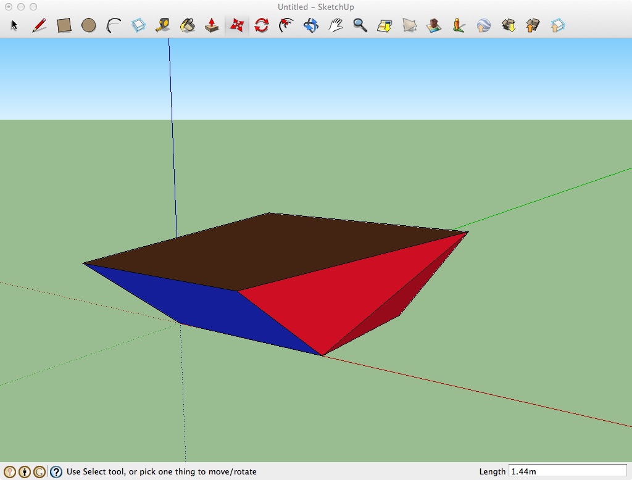632x480 pixels.
Task: Switch to the Rotate tool
Action: tap(262, 25)
